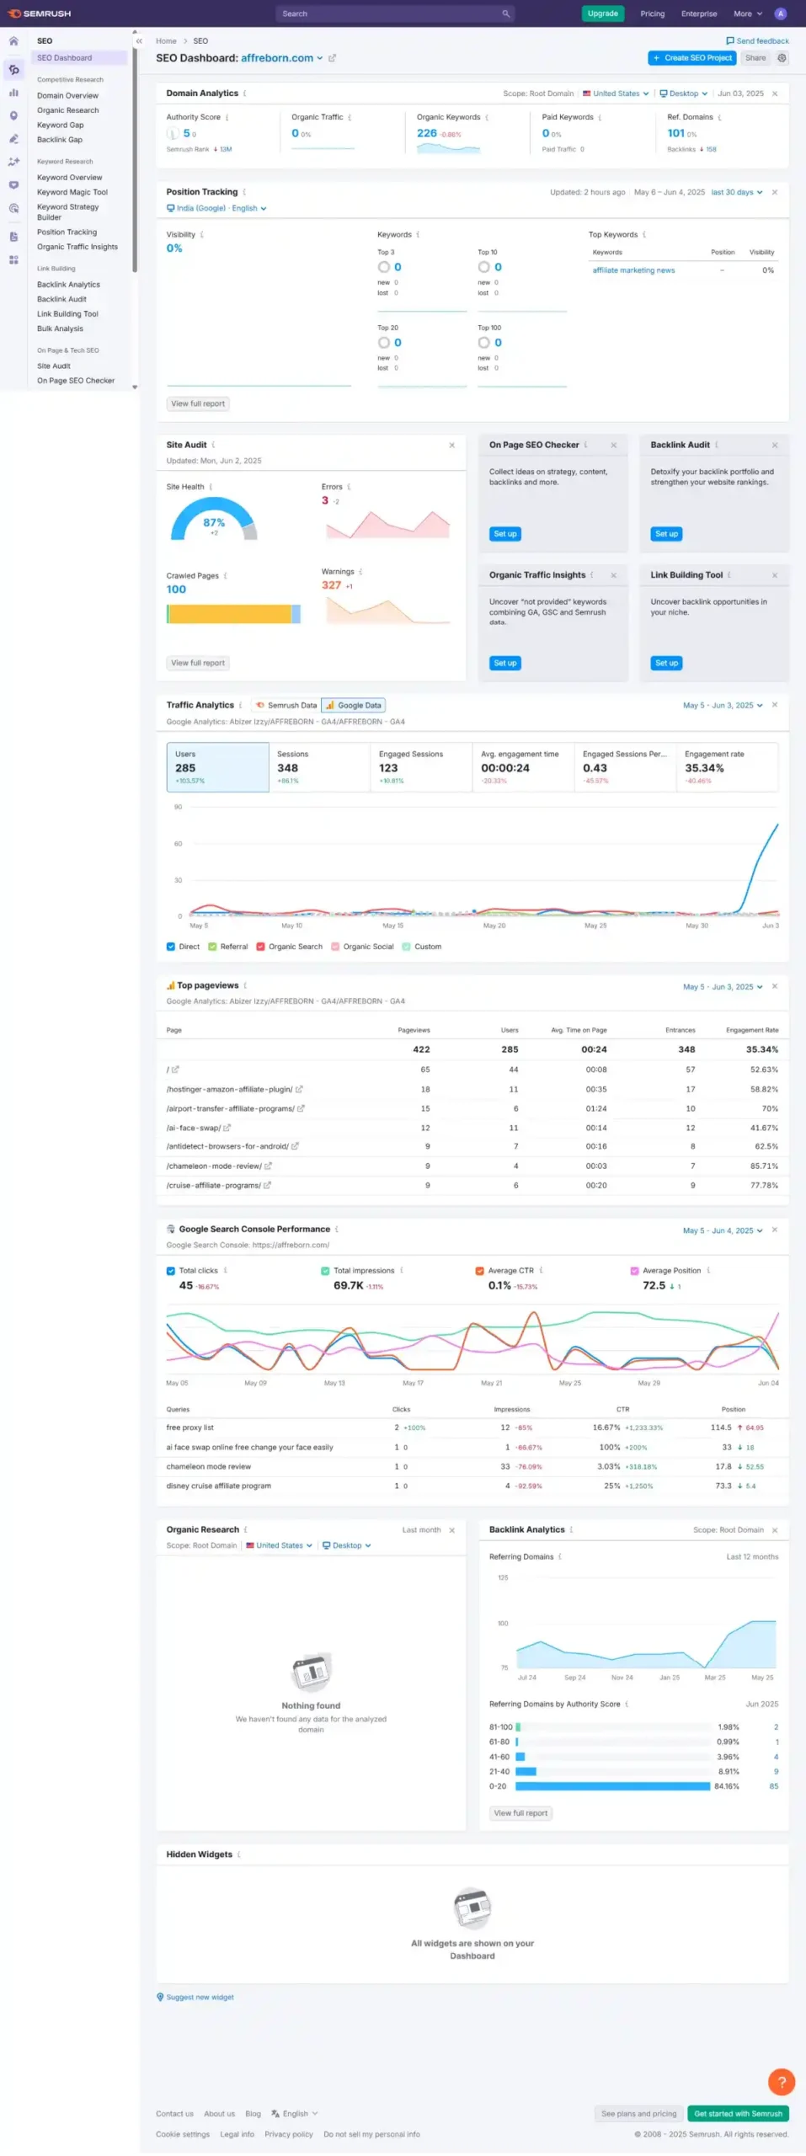Open affreborn.com in new tab icon
This screenshot has height=2156, width=806.
point(332,58)
